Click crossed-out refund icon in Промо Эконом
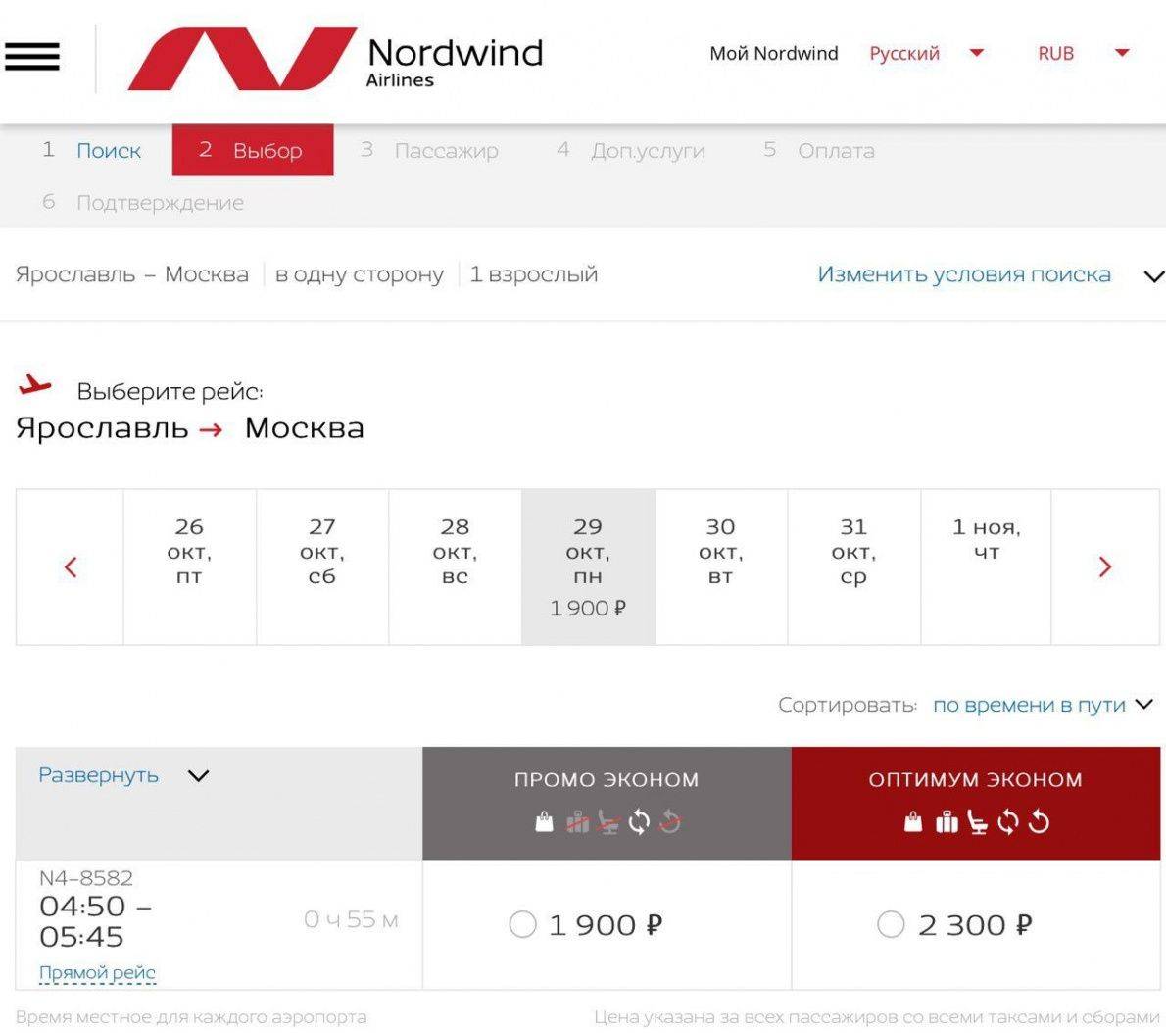Viewport: 1166px width, 1033px height. tap(669, 821)
